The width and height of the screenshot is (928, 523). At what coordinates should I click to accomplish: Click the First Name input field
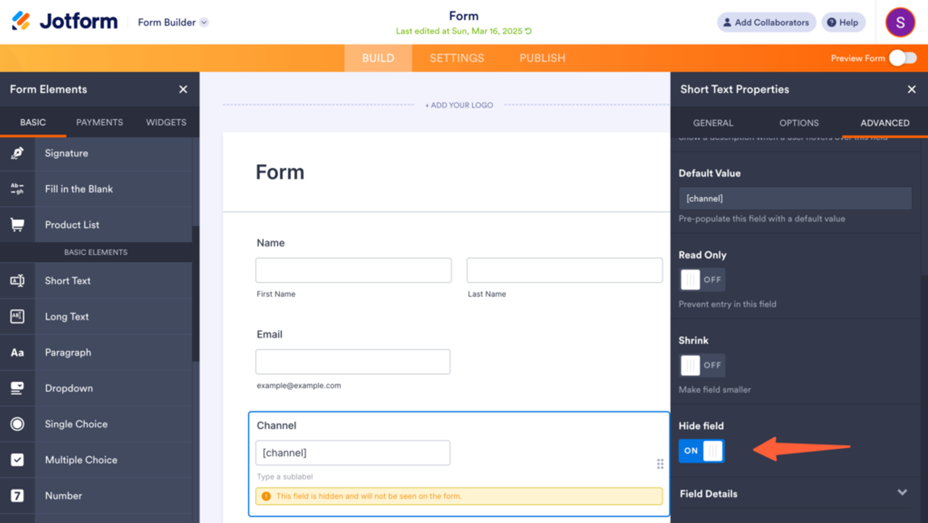[353, 270]
